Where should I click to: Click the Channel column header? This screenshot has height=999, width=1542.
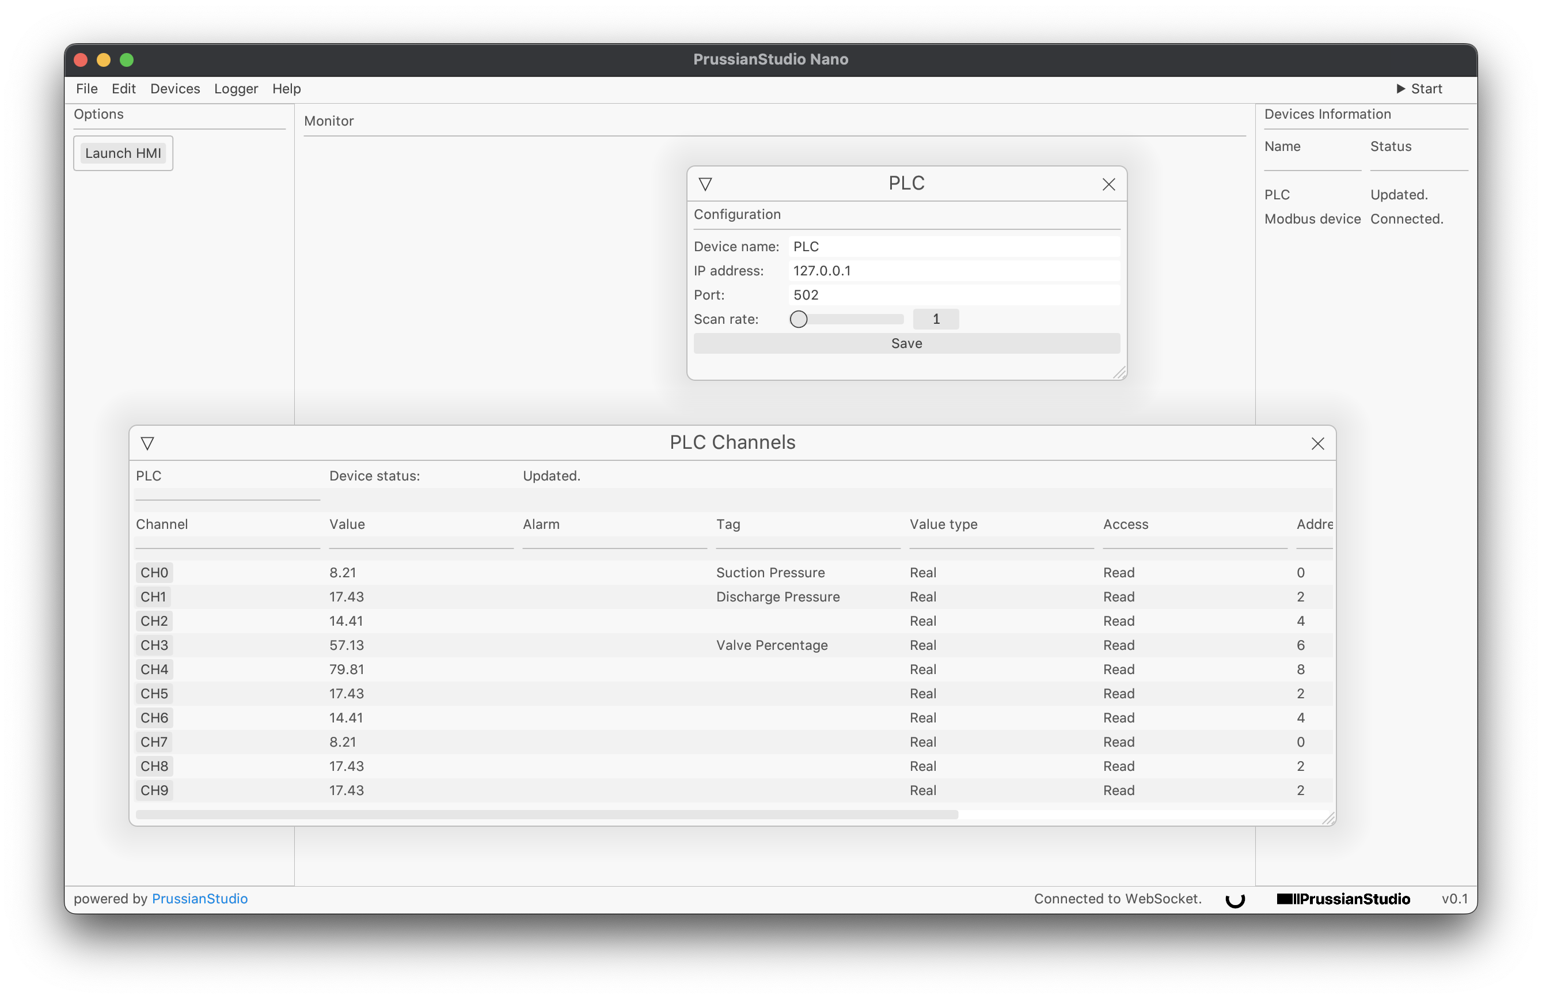click(162, 524)
